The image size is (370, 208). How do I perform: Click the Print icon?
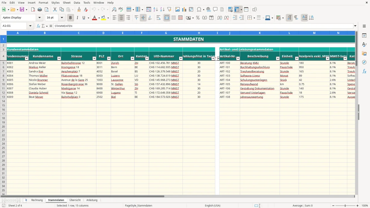(x=40, y=10)
